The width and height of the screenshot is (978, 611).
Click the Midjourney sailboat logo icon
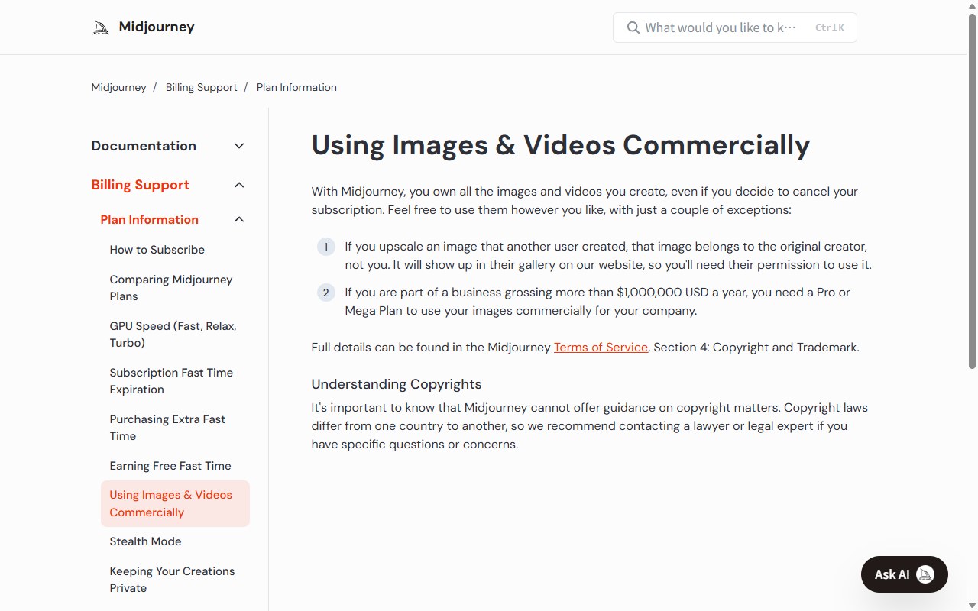click(x=101, y=28)
